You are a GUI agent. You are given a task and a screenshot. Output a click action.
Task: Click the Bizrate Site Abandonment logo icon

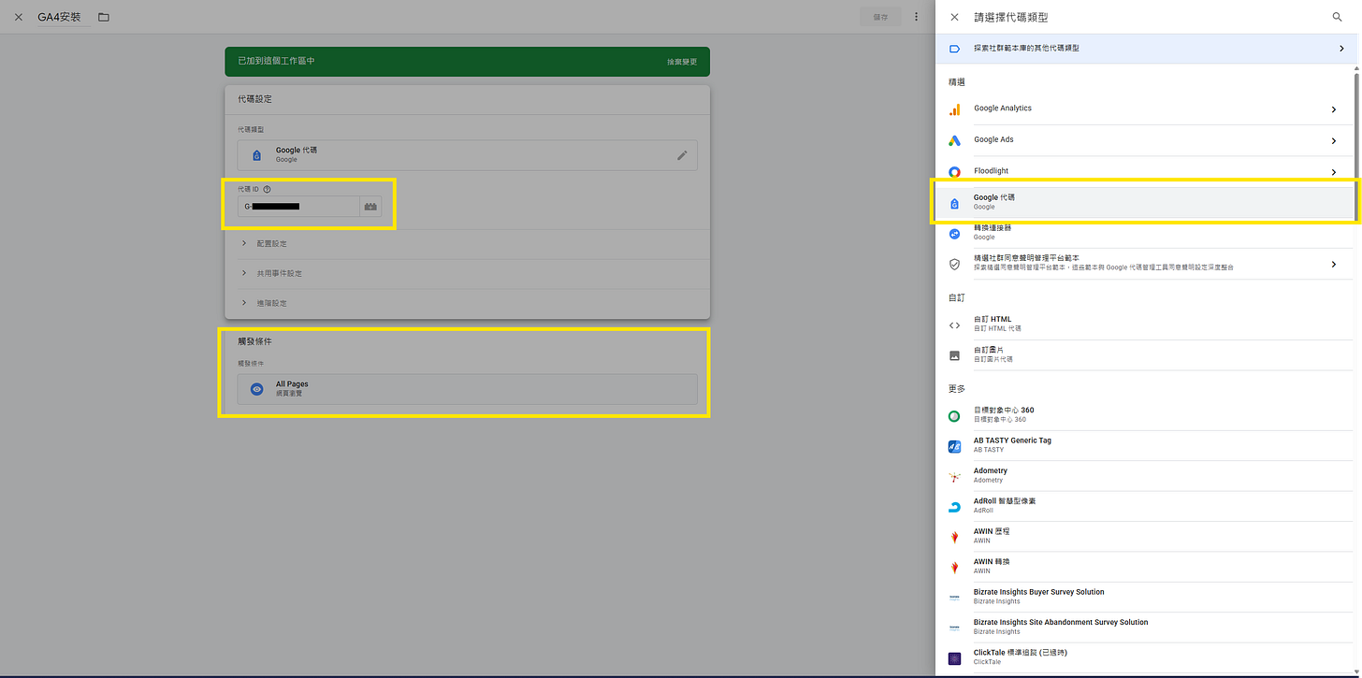[954, 628]
